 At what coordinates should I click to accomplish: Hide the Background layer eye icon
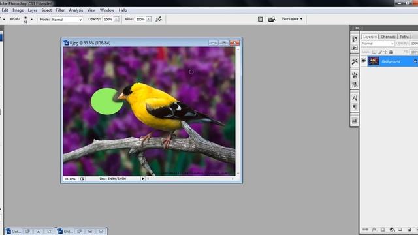pos(364,61)
